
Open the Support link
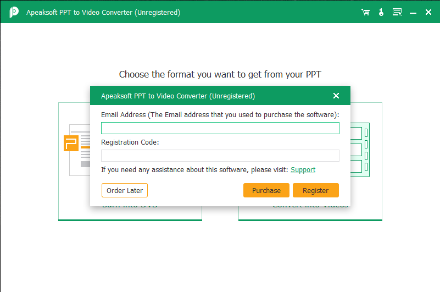(303, 170)
